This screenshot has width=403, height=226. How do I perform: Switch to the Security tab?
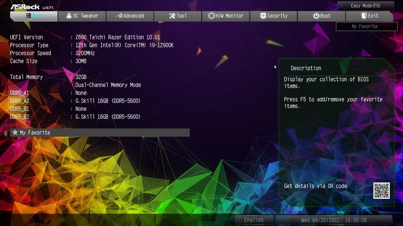[x=274, y=16]
